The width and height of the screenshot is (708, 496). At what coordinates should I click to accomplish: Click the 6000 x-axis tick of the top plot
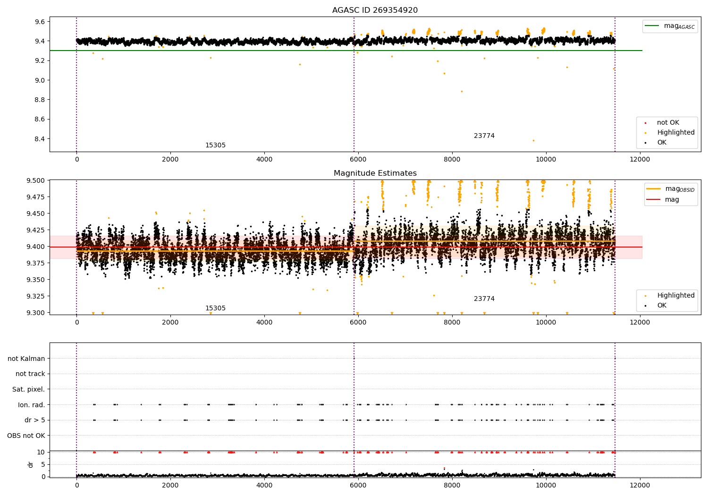358,160
